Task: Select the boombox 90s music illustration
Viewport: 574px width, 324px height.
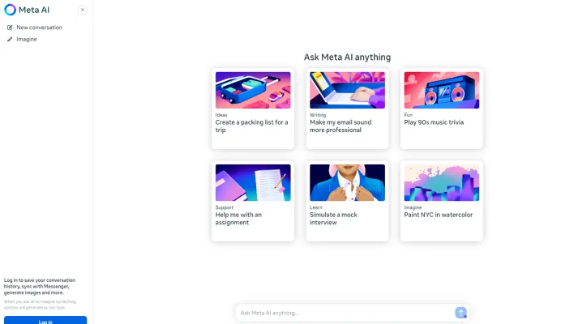Action: point(442,91)
